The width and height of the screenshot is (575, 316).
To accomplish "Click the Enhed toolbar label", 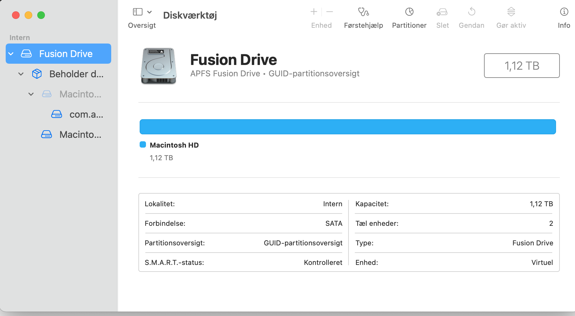I will [321, 26].
